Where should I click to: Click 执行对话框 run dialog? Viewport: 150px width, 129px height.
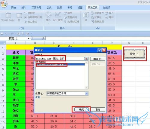(72, 22)
